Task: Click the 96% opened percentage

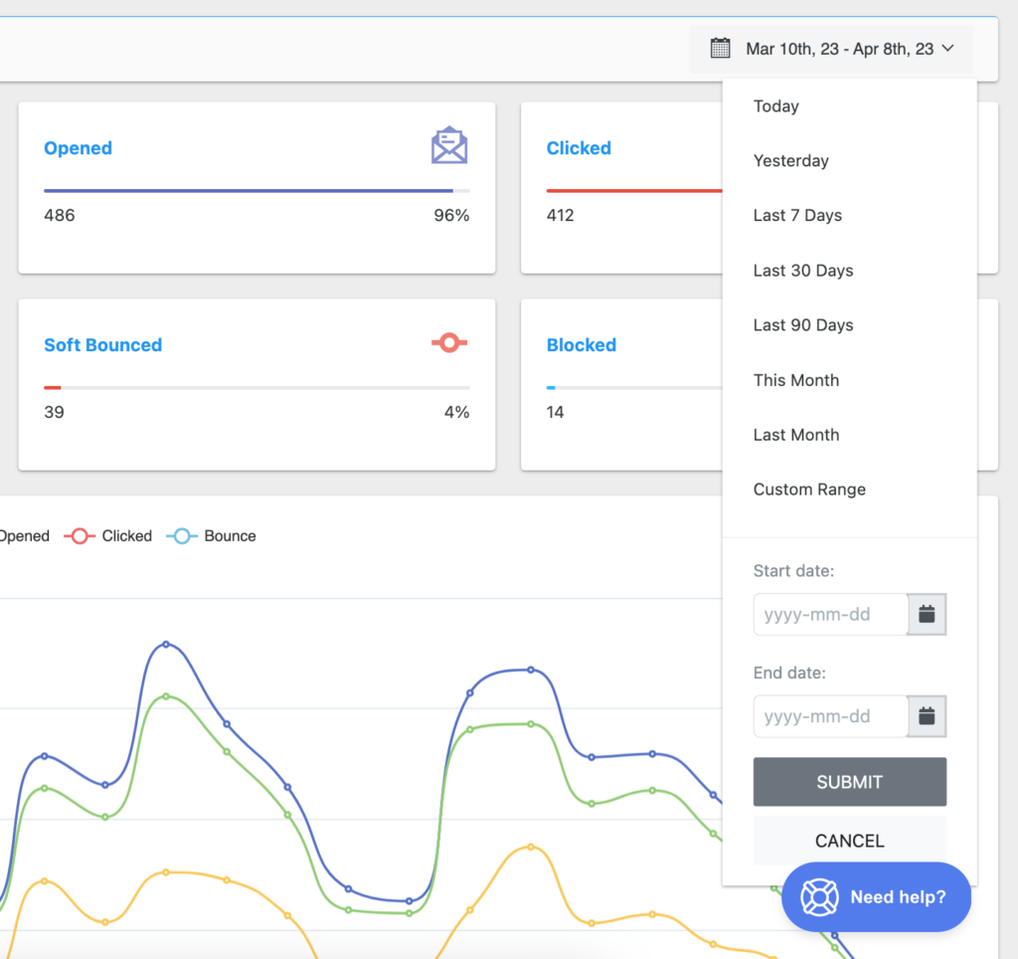Action: click(452, 215)
